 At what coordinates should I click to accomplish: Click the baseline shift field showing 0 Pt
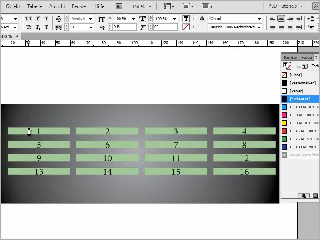pos(124,27)
